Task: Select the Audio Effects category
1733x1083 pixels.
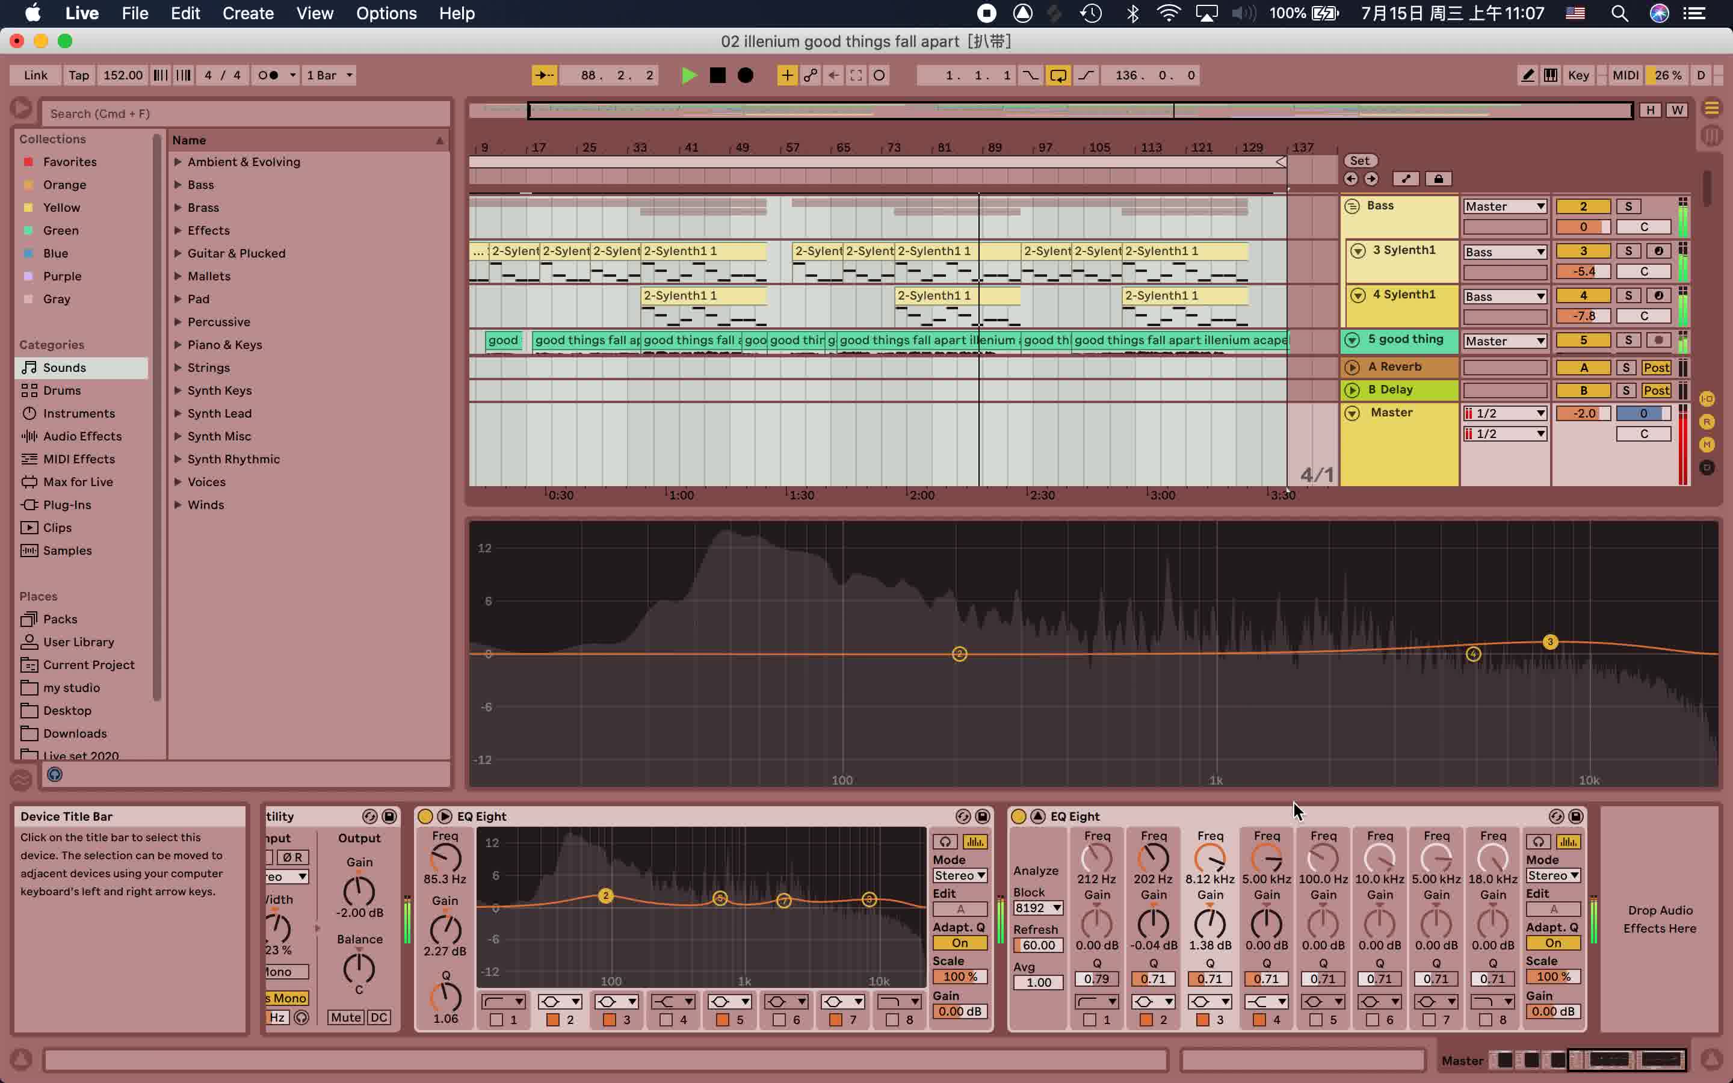Action: (82, 436)
